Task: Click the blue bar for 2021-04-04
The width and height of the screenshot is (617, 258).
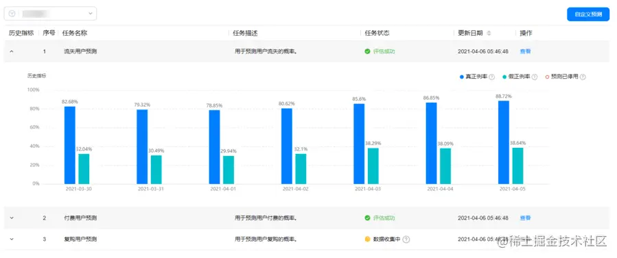Action: click(431, 143)
